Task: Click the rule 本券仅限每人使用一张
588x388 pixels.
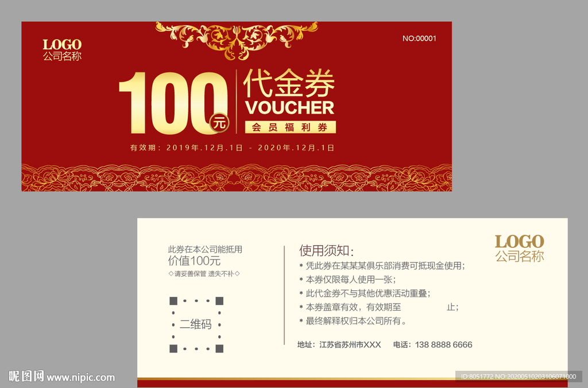Action: pyautogui.click(x=347, y=280)
